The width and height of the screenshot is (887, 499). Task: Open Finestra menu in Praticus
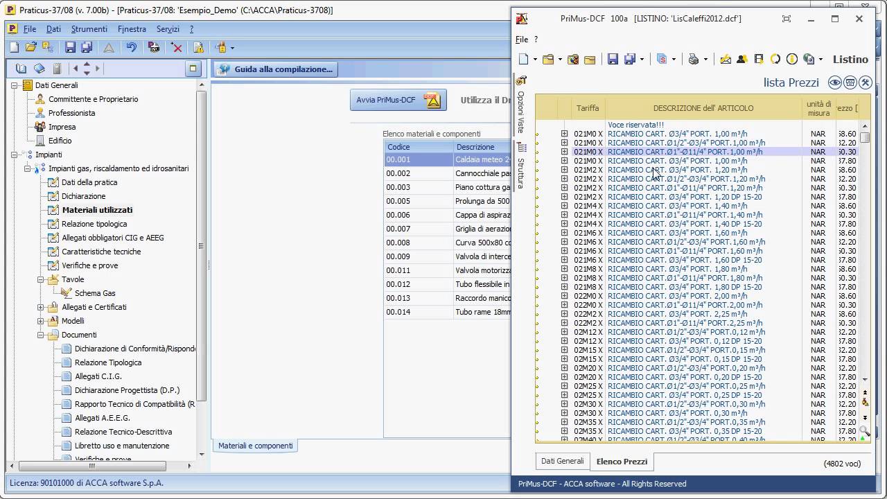[132, 29]
